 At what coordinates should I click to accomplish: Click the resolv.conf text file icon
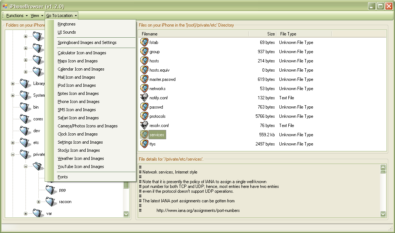[144, 126]
